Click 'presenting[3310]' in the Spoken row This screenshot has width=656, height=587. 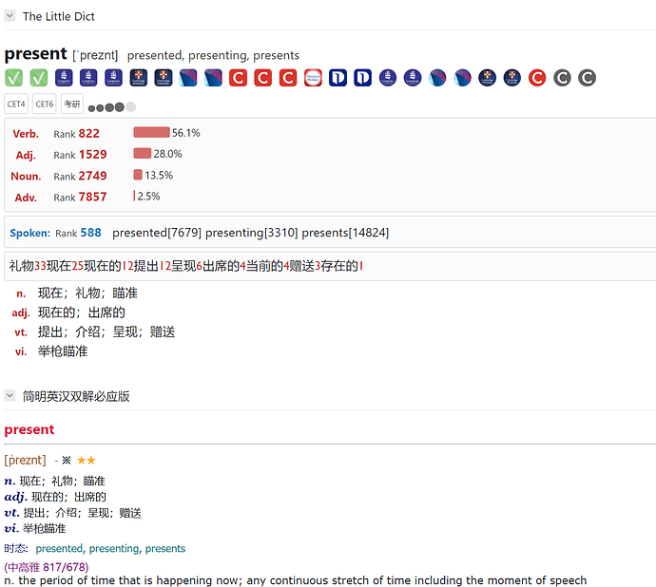click(x=251, y=233)
